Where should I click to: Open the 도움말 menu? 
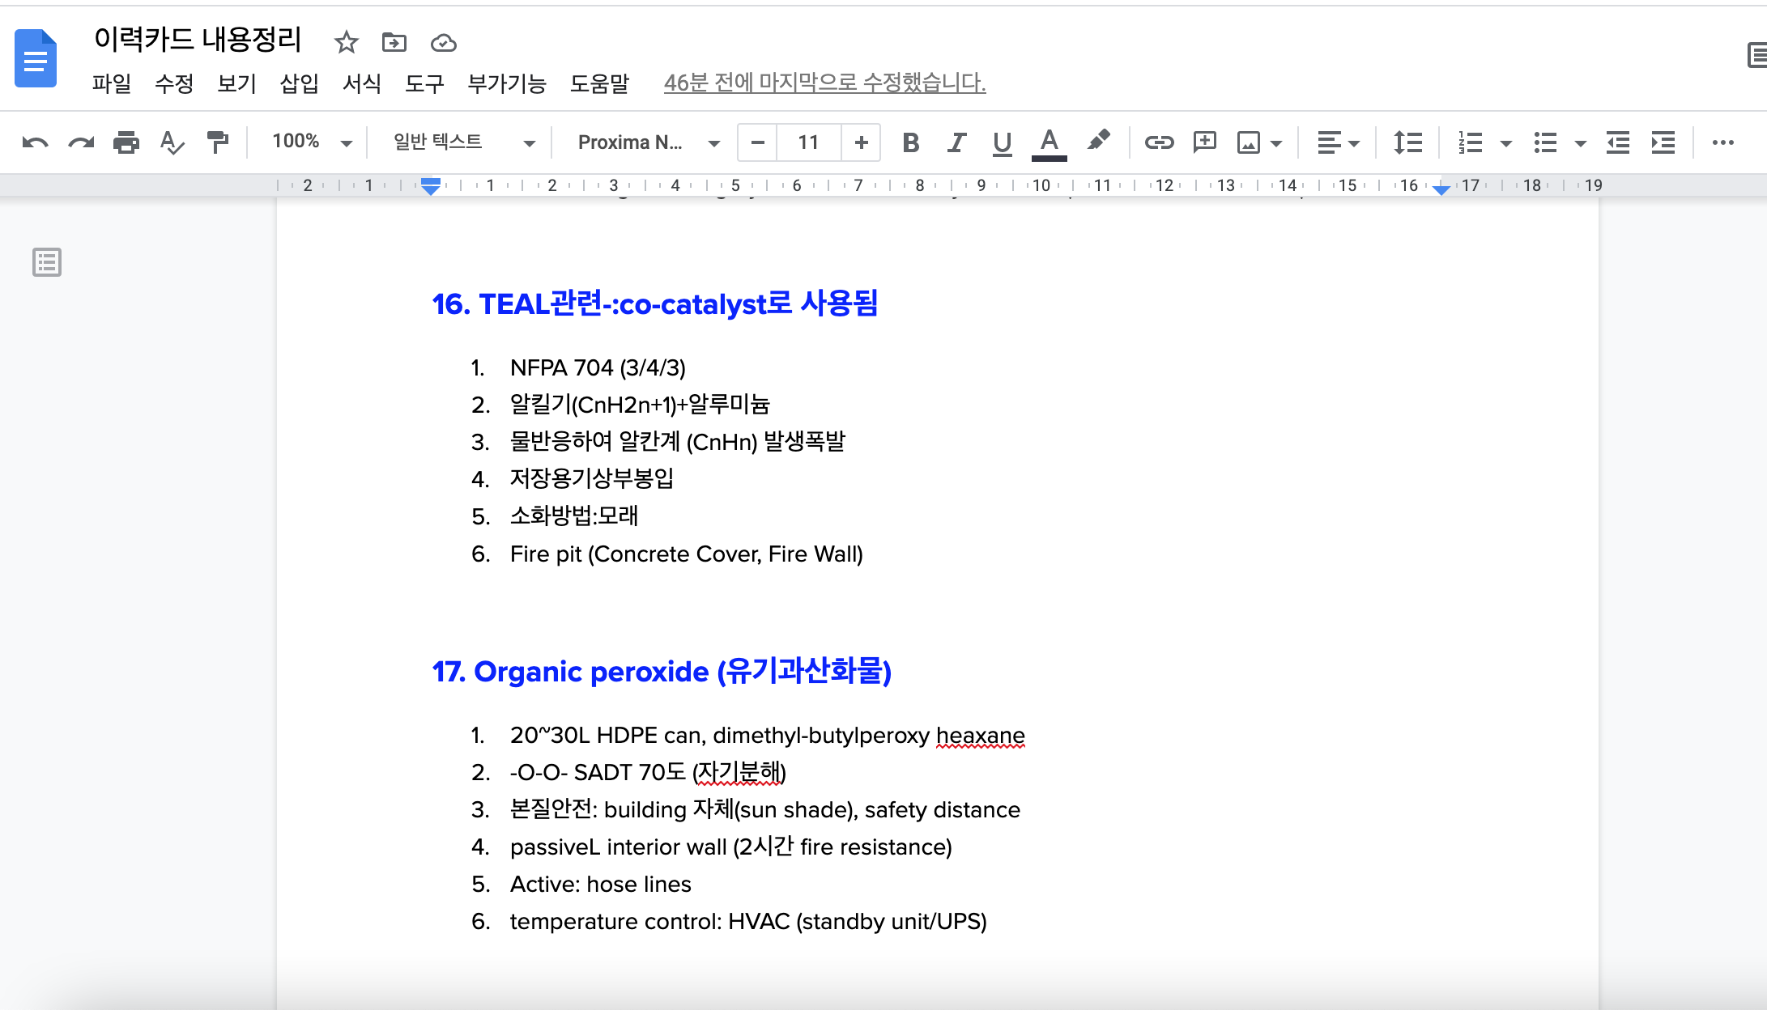599,83
